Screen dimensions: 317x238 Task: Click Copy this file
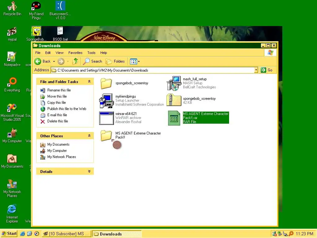53,103
